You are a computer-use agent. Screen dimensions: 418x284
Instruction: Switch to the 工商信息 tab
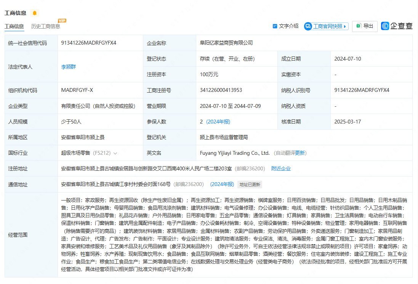pos(14,26)
